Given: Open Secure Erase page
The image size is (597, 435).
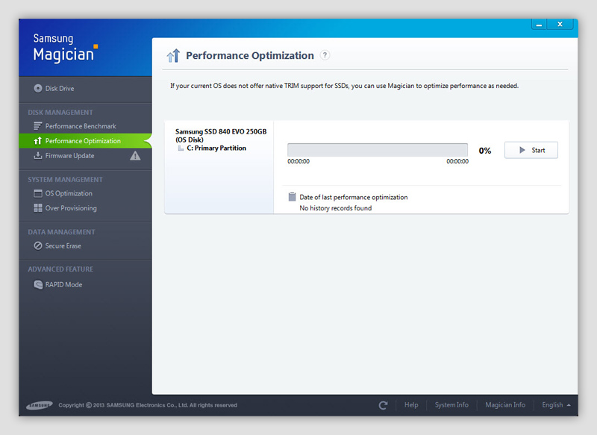Looking at the screenshot, I should click(x=63, y=245).
